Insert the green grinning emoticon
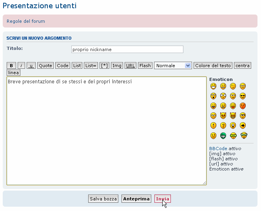The height and width of the screenshot is (211, 261). click(x=223, y=136)
